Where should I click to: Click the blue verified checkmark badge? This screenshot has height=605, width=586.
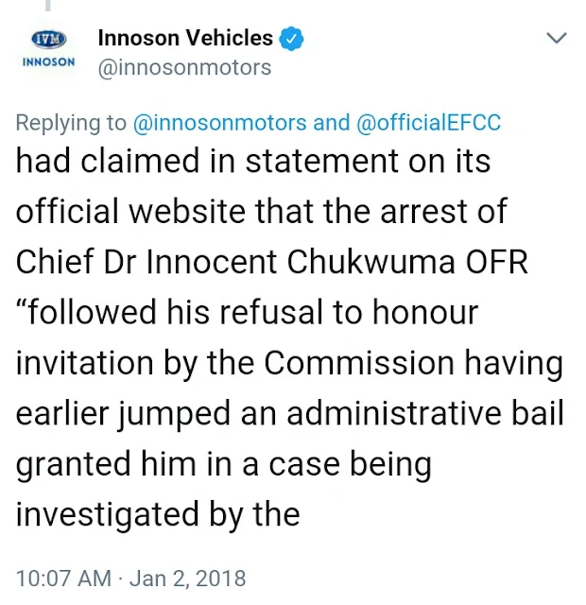291,39
